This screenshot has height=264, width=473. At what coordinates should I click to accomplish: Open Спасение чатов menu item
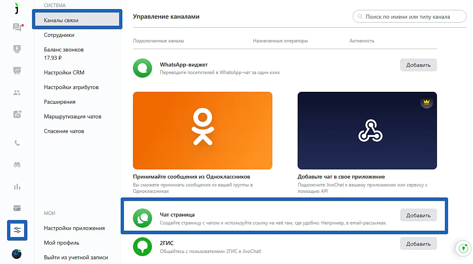tap(64, 131)
